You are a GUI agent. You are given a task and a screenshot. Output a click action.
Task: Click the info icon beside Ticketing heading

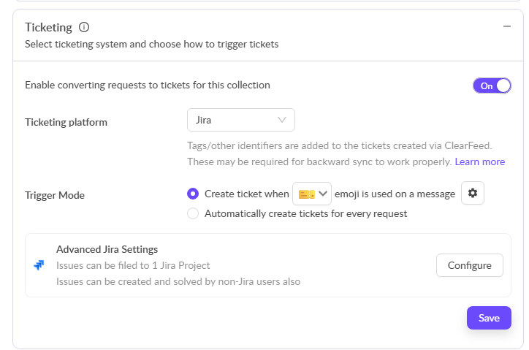pyautogui.click(x=84, y=28)
